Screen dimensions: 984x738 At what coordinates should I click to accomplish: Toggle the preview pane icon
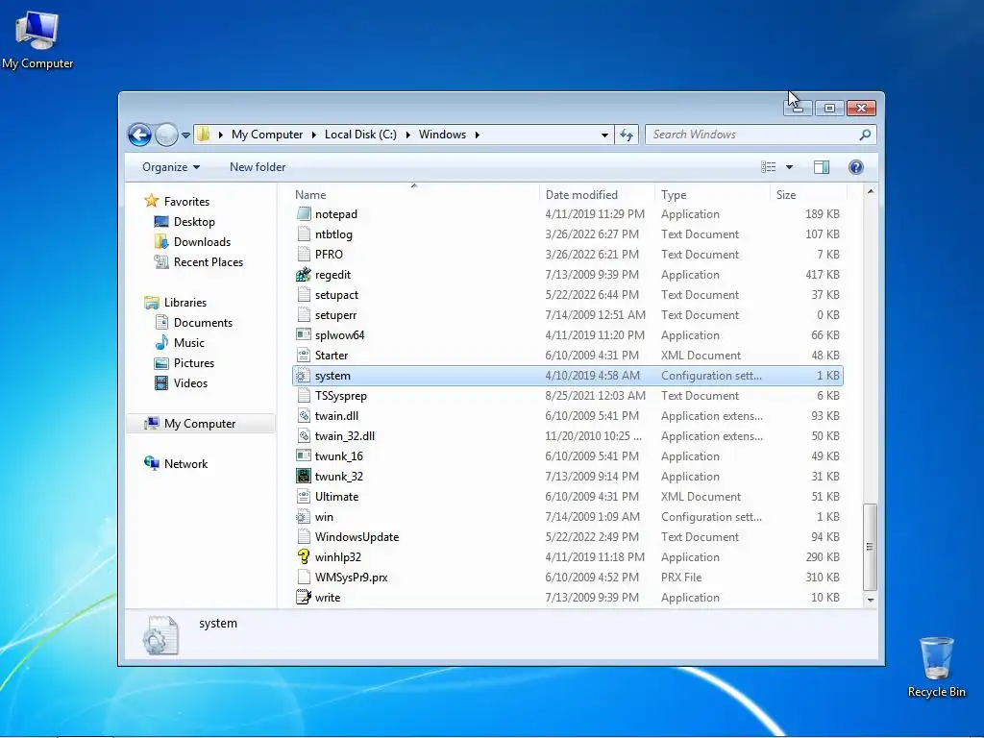coord(821,167)
